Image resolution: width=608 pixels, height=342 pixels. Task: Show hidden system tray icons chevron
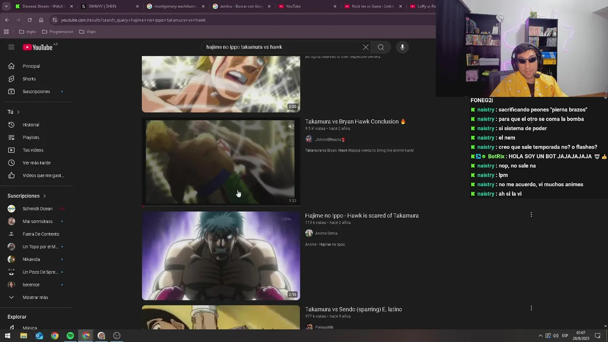540,336
